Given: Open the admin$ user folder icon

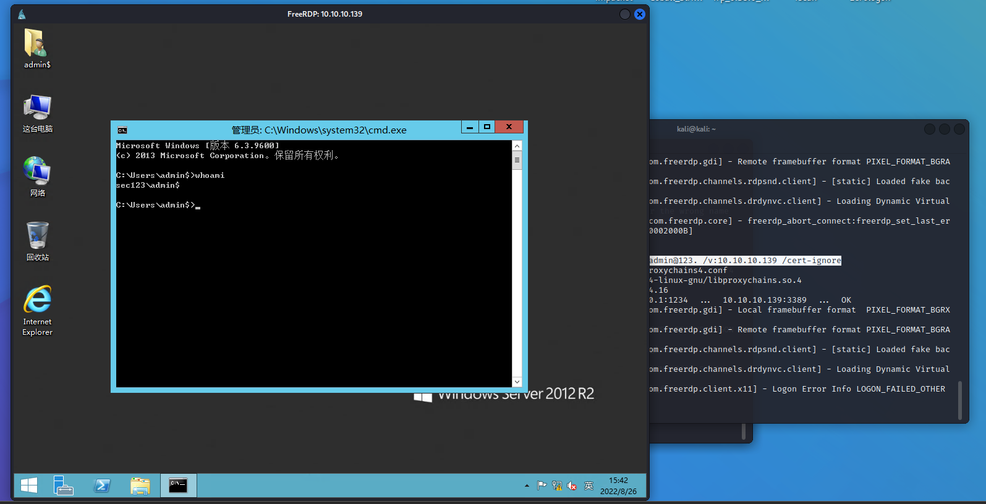Looking at the screenshot, I should click(37, 48).
